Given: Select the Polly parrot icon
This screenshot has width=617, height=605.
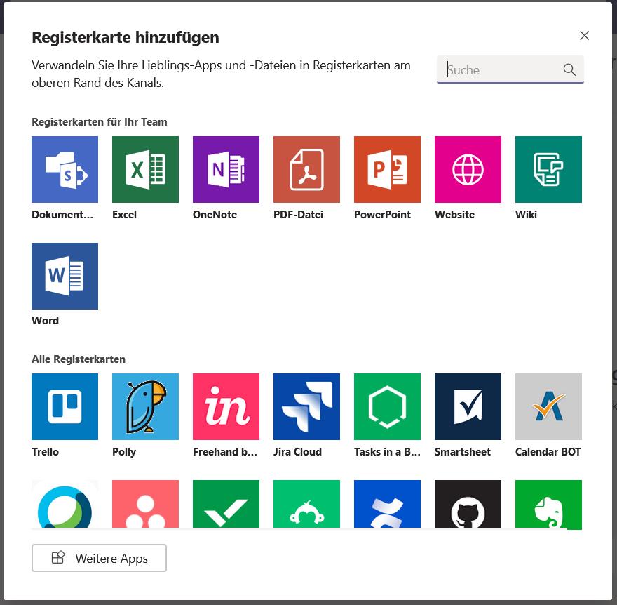Looking at the screenshot, I should (145, 406).
